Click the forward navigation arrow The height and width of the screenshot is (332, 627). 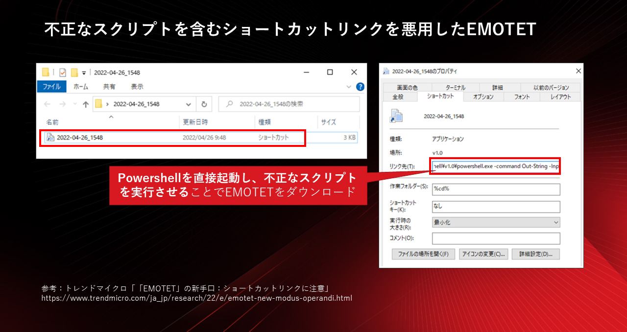[x=62, y=104]
